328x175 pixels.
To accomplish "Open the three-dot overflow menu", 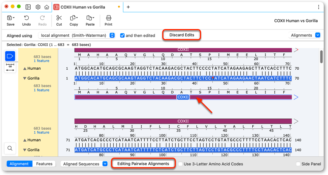I will pos(318,7).
